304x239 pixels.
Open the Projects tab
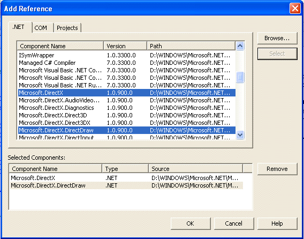pos(67,28)
